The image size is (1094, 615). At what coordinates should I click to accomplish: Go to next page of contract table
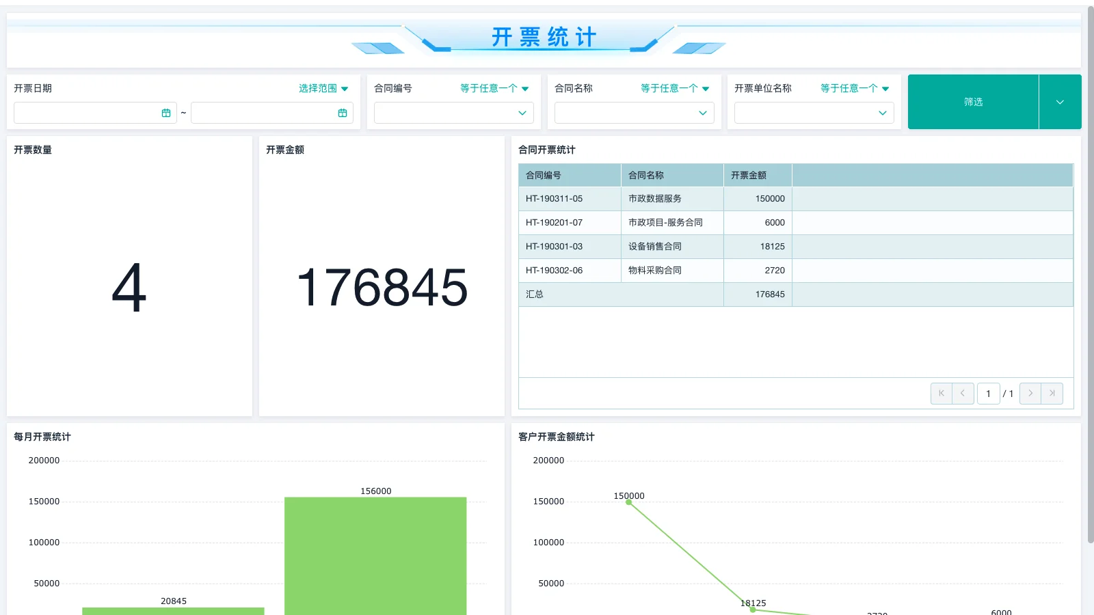point(1030,393)
